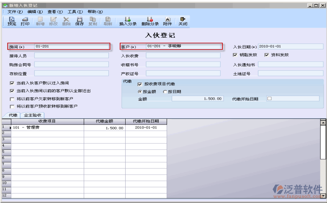Toggle the 代缴开始日期 date checkbox
The width and height of the screenshot is (327, 203).
270,99
